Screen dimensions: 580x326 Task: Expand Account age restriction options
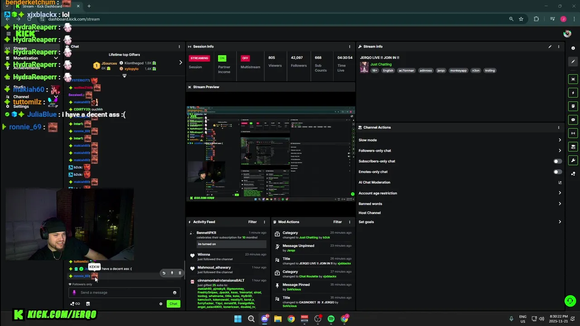(560, 193)
